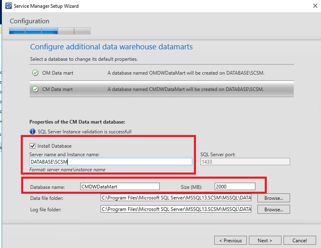Select the CM Data mart database description
The height and width of the screenshot is (248, 321).
tap(186, 89)
